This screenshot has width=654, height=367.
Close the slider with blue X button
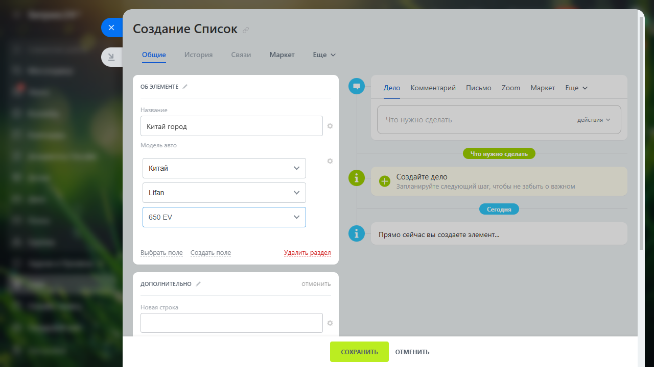pos(111,28)
